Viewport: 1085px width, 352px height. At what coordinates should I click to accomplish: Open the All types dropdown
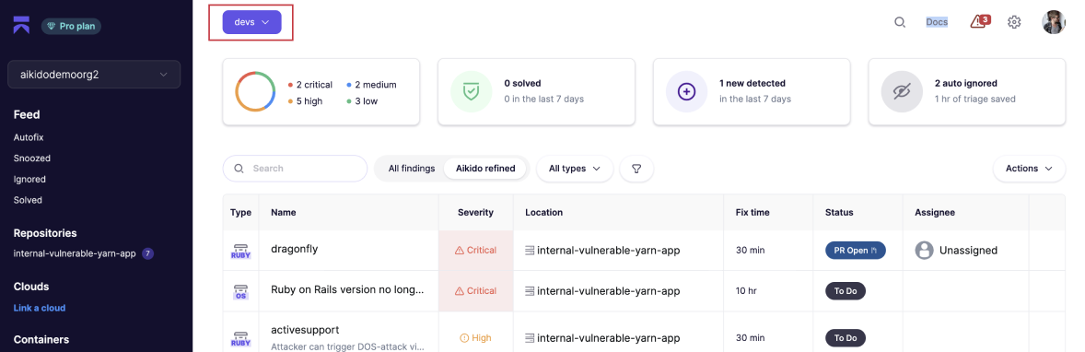pos(575,169)
